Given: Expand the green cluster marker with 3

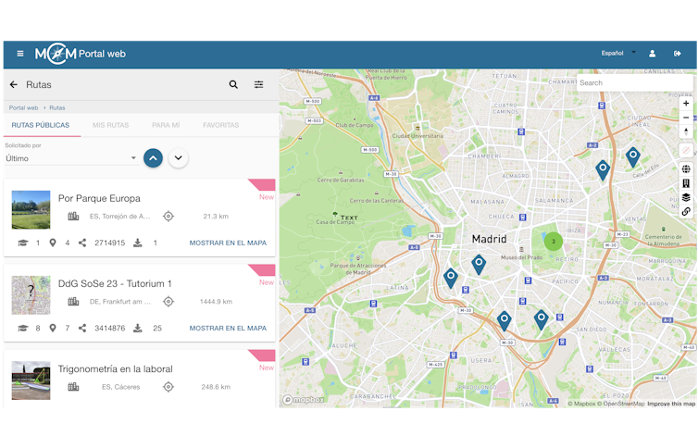Looking at the screenshot, I should [554, 242].
